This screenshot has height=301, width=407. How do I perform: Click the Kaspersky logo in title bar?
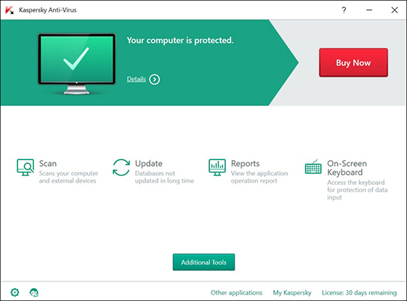coord(9,10)
